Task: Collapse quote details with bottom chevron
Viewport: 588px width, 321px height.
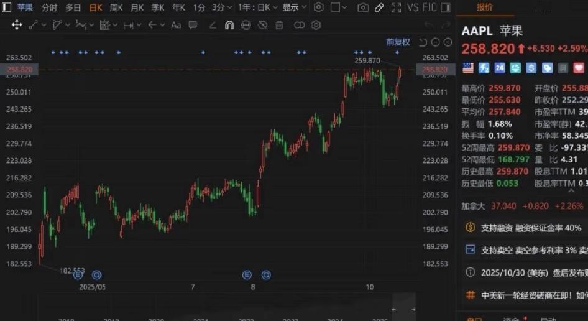Action: tap(571, 191)
